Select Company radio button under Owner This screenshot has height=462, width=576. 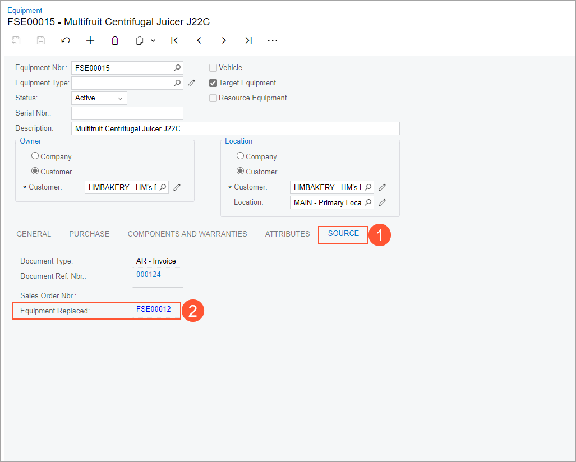point(35,156)
